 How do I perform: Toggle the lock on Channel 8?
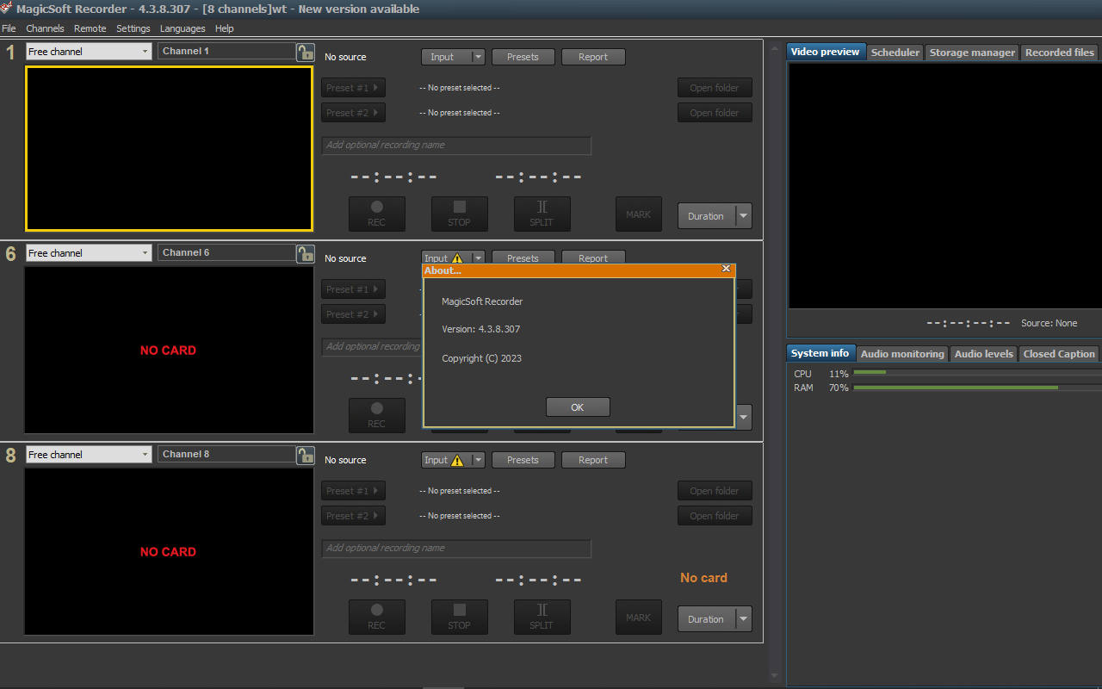coord(306,454)
